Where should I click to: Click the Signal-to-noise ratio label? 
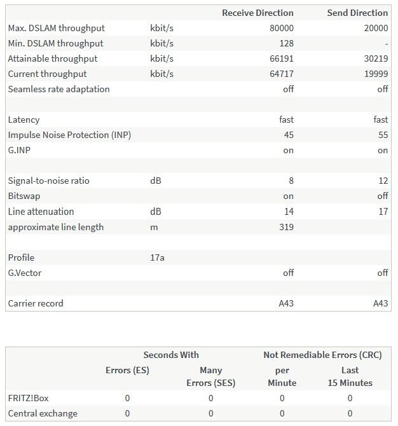click(48, 181)
